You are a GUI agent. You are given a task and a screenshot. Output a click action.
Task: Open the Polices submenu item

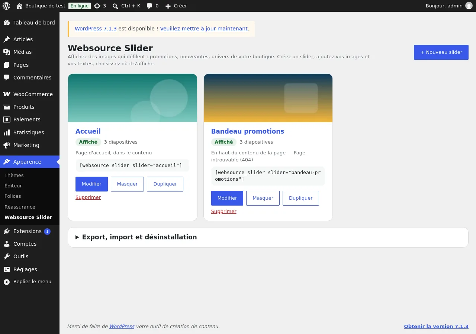click(13, 196)
